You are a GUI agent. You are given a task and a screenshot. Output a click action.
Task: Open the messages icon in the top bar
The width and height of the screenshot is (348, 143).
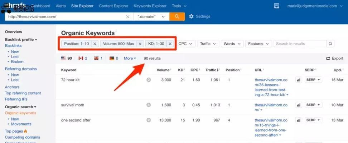[276, 6]
